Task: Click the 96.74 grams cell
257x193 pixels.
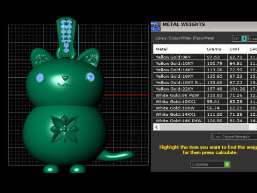Action: [216, 108]
